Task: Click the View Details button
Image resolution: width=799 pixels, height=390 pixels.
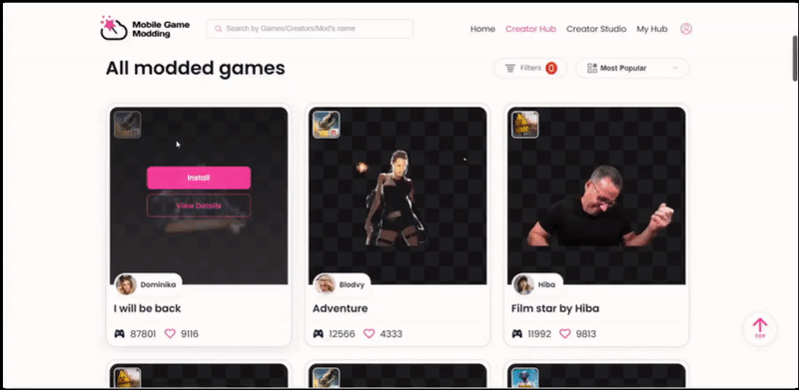Action: tap(199, 205)
